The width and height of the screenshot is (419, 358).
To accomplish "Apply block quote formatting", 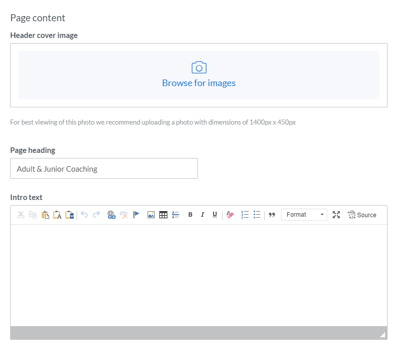I will 272,215.
